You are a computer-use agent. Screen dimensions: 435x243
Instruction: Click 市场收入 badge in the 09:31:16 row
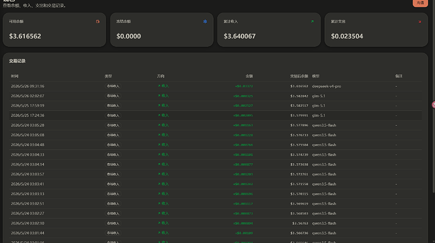point(113,86)
